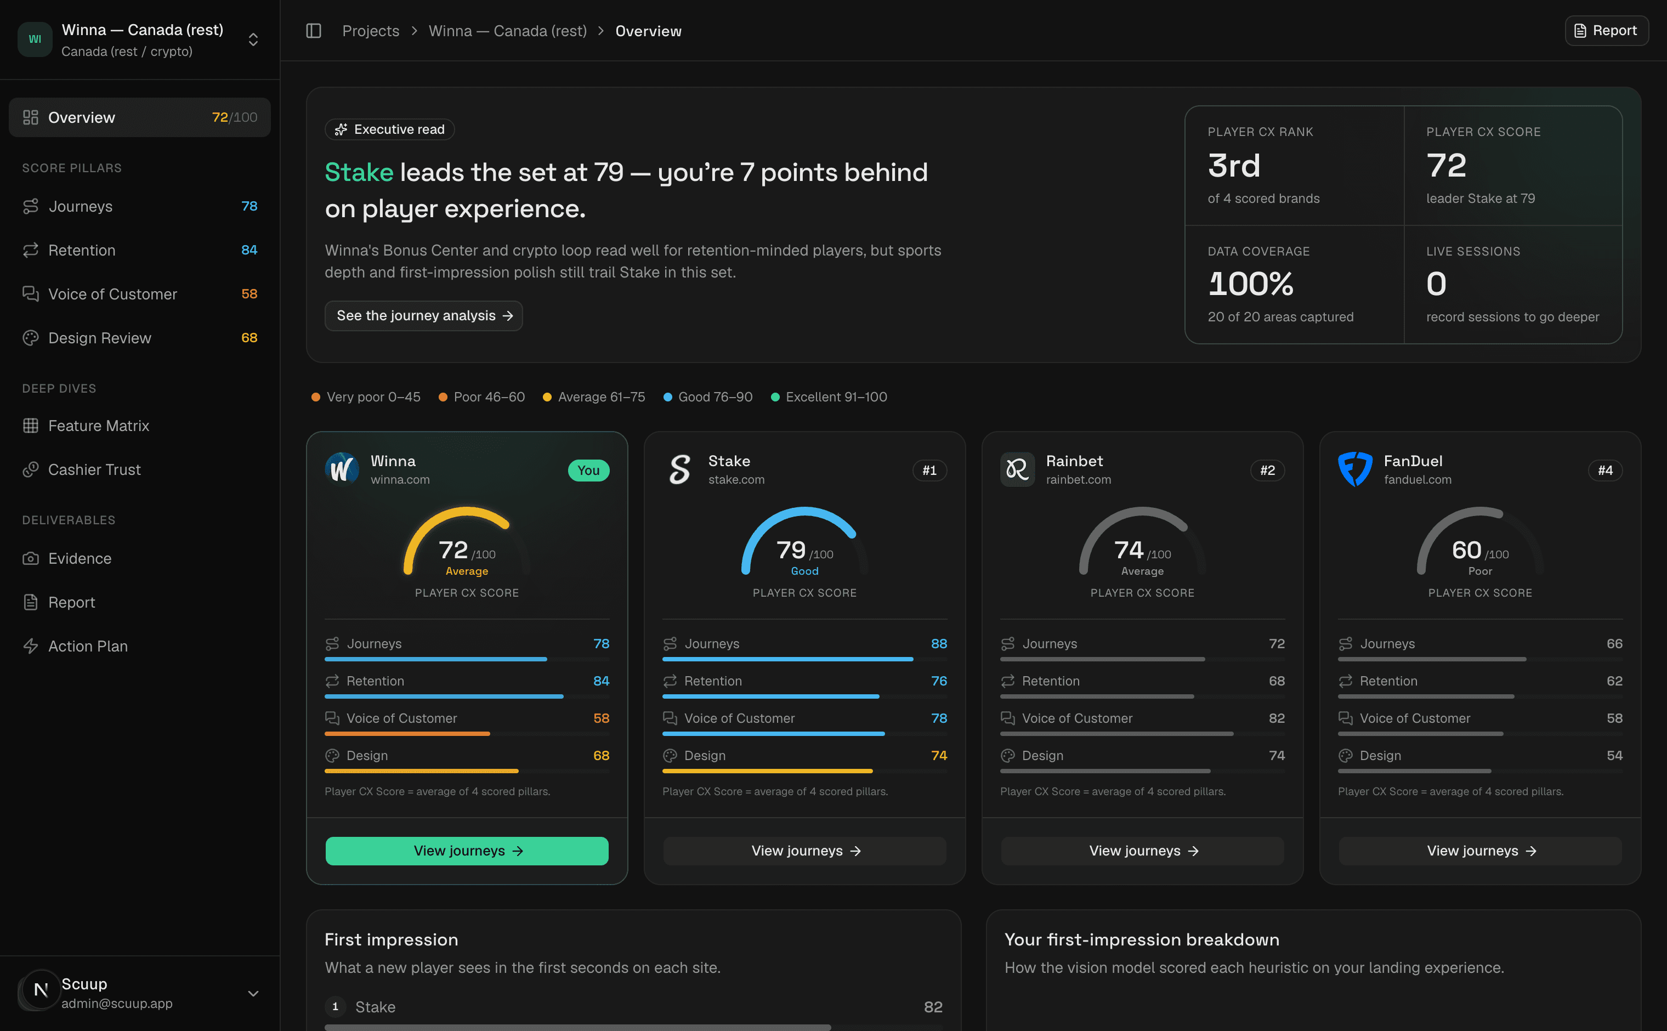Click the Winna — Canada (rest) breadcrumb

pyautogui.click(x=507, y=31)
